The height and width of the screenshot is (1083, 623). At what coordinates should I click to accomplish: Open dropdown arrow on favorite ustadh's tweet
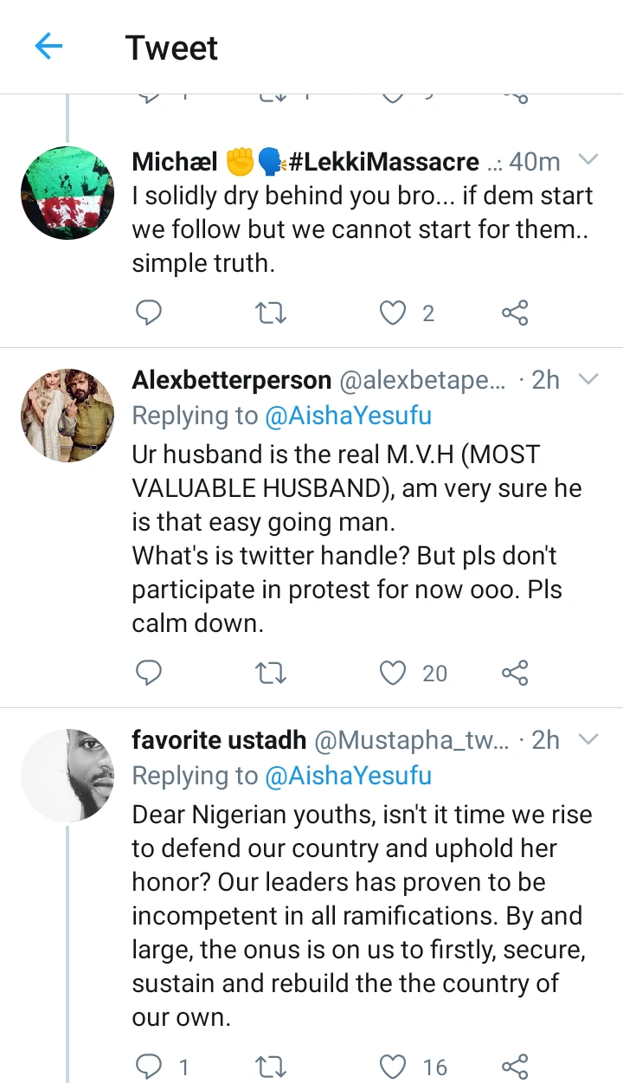coord(588,739)
